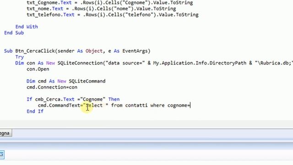Click the "Try" keyword

(19, 57)
